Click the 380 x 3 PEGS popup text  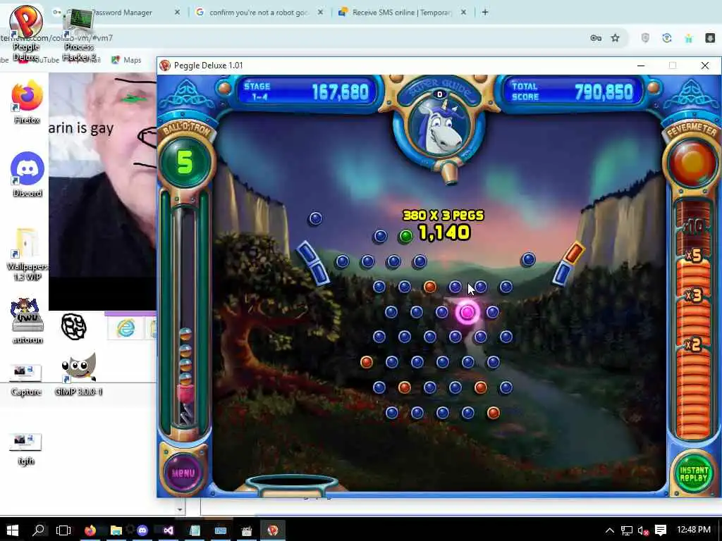coord(443,216)
